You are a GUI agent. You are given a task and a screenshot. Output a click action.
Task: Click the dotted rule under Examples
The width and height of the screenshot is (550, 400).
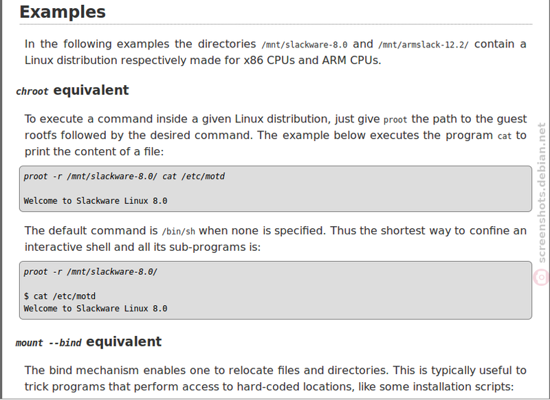(x=276, y=25)
